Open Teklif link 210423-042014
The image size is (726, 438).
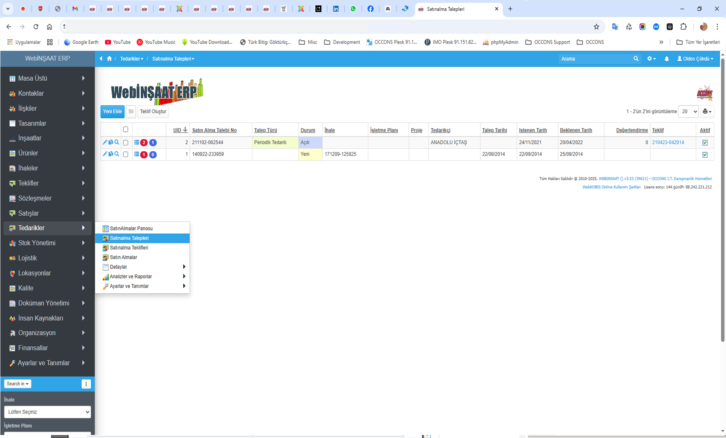coord(668,142)
